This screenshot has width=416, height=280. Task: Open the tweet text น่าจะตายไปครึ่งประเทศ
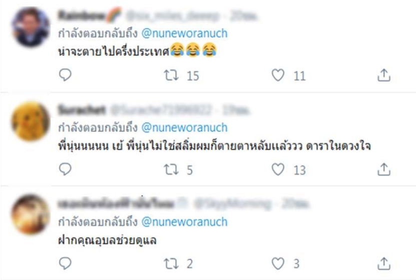click(x=114, y=51)
